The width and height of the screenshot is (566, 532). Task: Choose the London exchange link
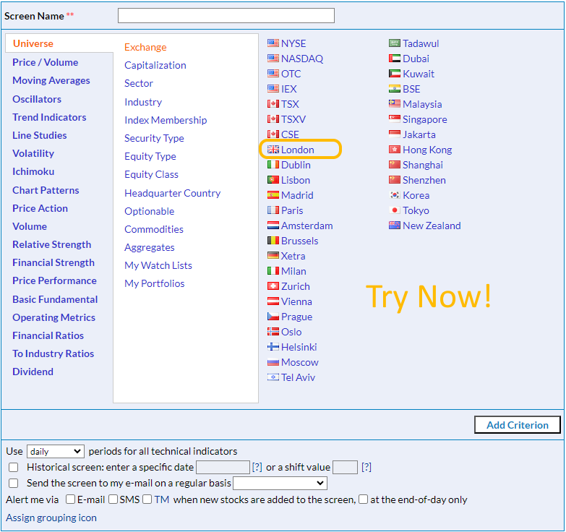point(297,150)
